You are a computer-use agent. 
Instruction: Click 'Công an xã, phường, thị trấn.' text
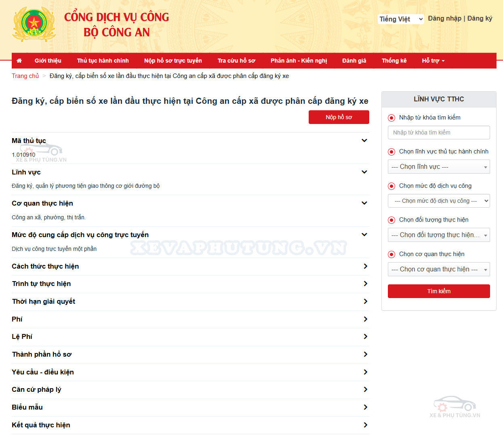tap(48, 217)
